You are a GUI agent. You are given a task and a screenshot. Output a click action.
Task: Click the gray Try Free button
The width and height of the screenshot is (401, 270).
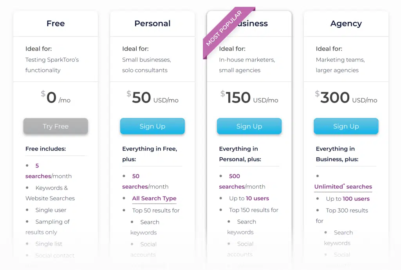pos(56,126)
